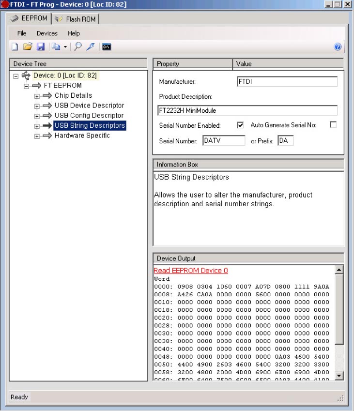Click the FT Prog red title bar icon

[5, 4]
